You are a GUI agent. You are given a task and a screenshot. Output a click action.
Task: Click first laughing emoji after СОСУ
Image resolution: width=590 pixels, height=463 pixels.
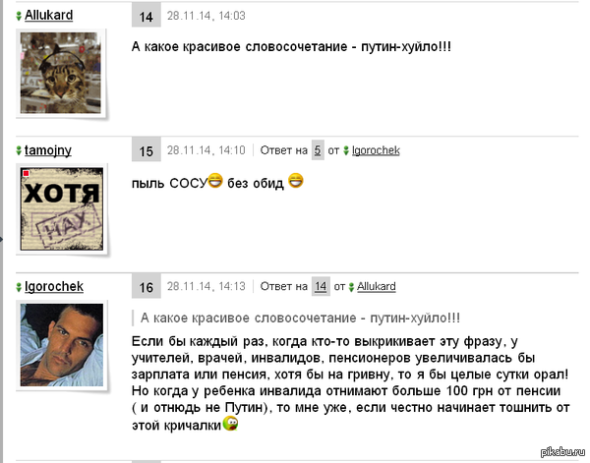[215, 180]
